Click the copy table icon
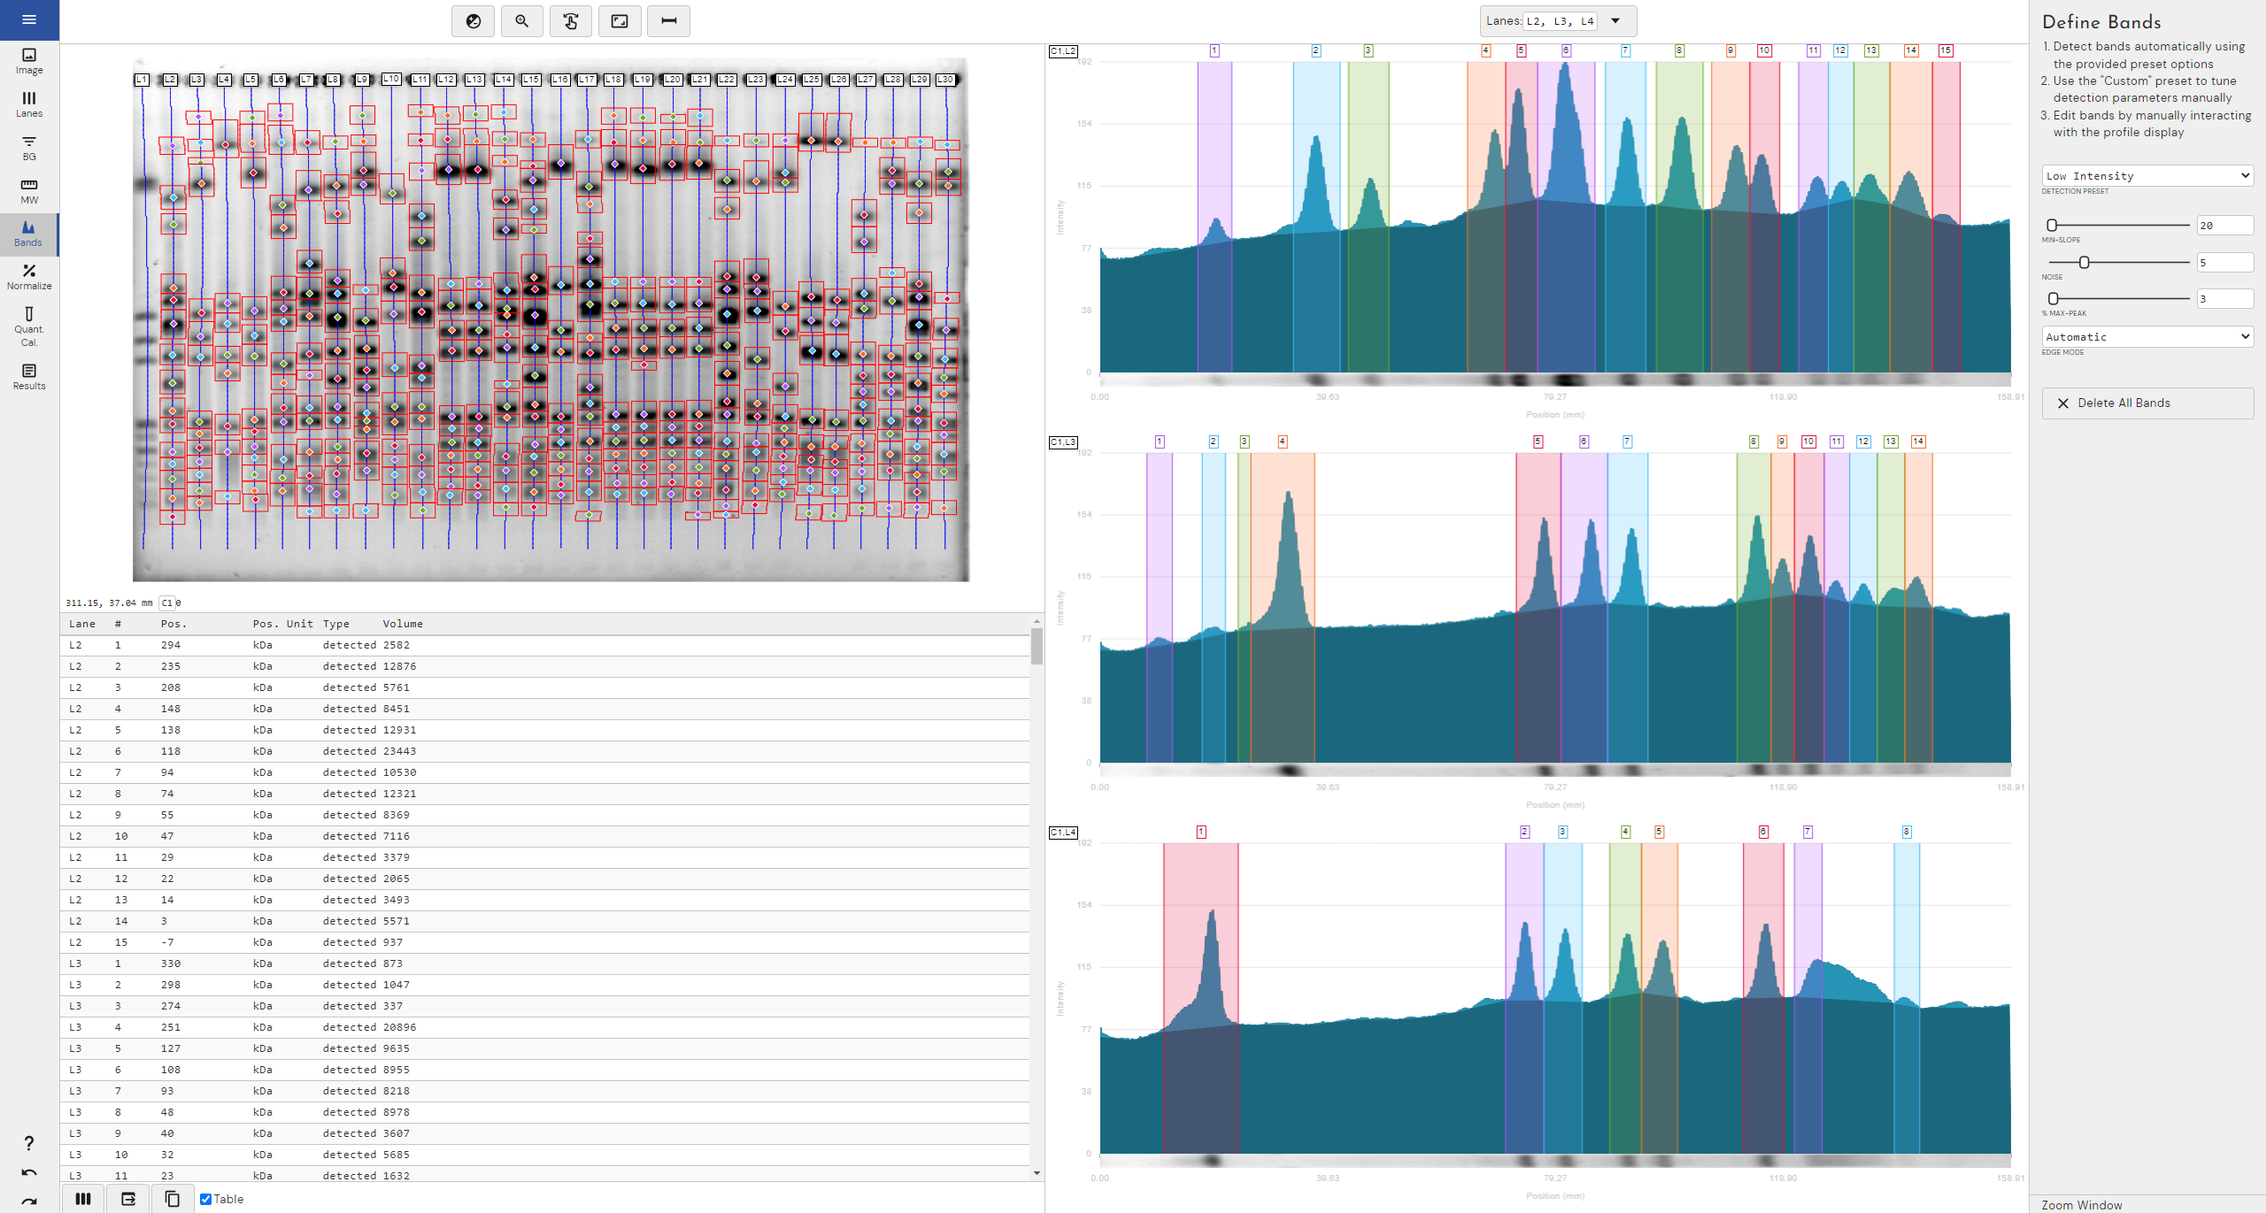Viewport: 2266px width, 1213px height. 172,1199
